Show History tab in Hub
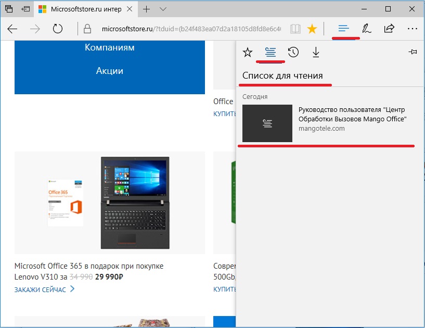This screenshot has height=328, width=425. click(293, 52)
